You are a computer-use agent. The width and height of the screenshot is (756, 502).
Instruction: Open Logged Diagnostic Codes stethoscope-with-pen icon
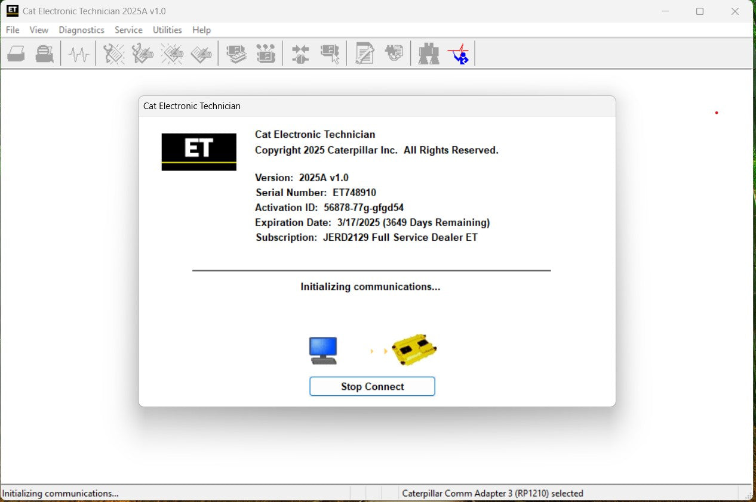(143, 54)
